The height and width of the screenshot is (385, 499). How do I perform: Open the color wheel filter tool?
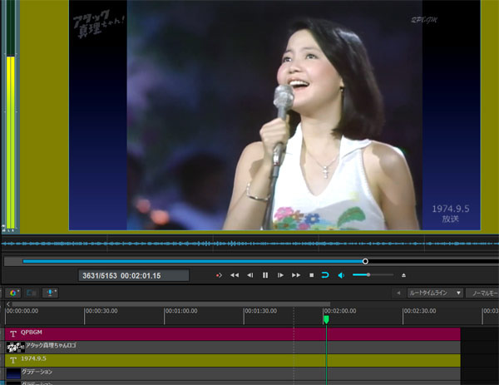point(13,293)
